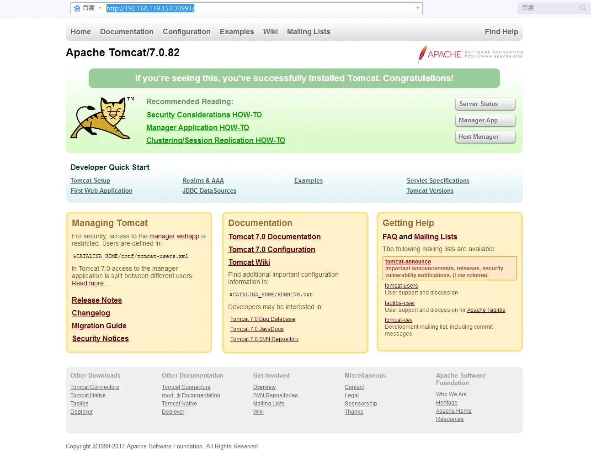Click the Read more... link
The height and width of the screenshot is (452, 591).
point(91,283)
